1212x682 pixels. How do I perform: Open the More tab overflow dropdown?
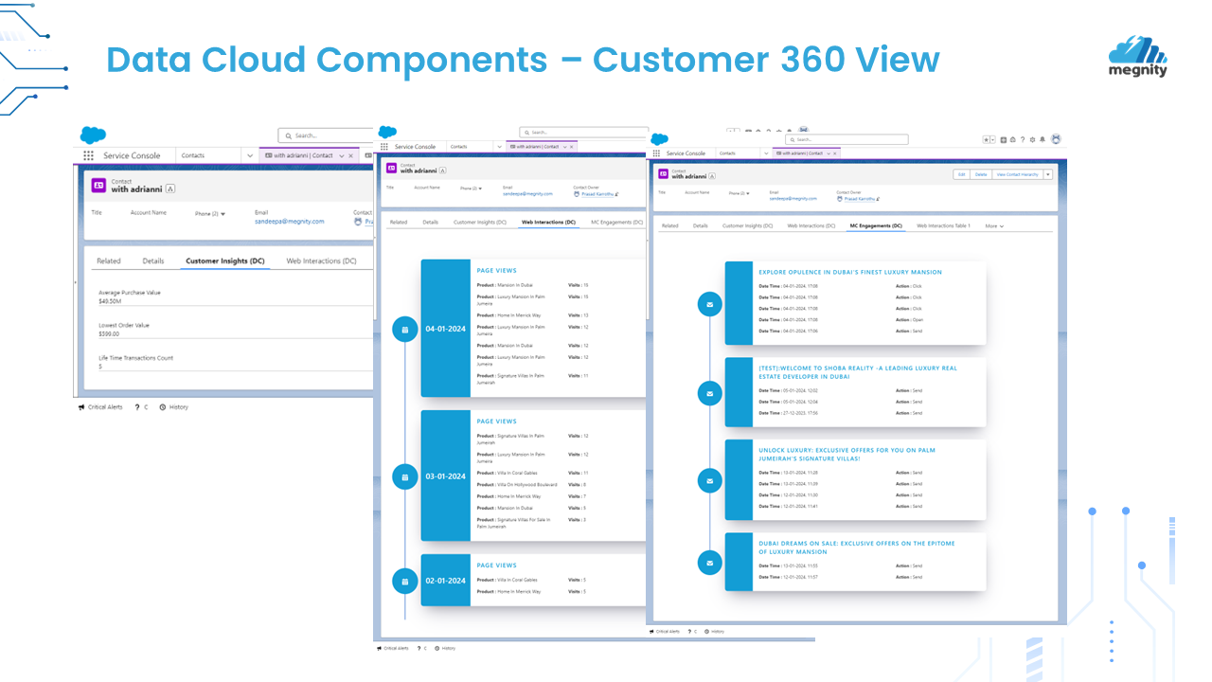click(994, 225)
